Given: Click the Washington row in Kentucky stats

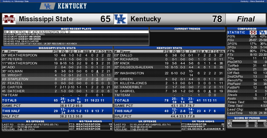Looking at the screenshot, I should pyautogui.click(x=170, y=73).
